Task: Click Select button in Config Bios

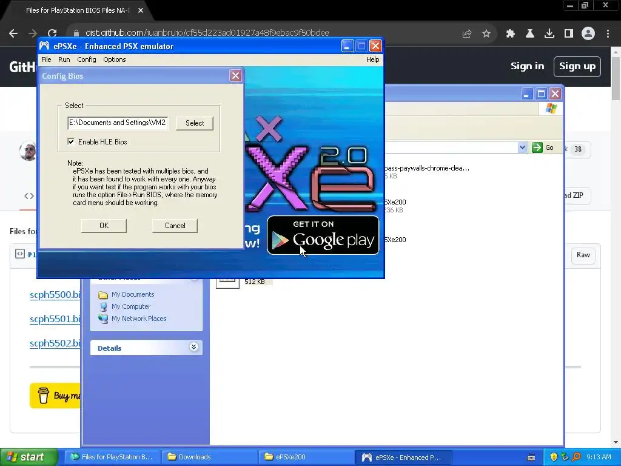Action: pos(195,123)
